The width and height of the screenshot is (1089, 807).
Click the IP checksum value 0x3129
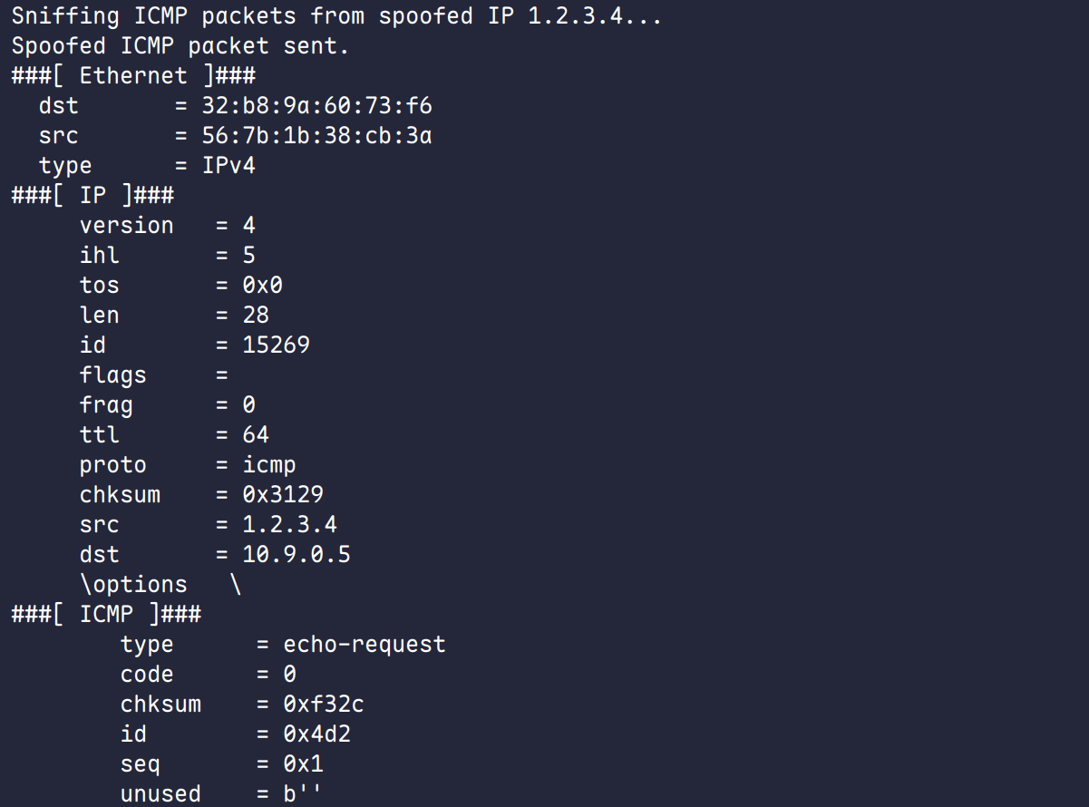(x=283, y=494)
